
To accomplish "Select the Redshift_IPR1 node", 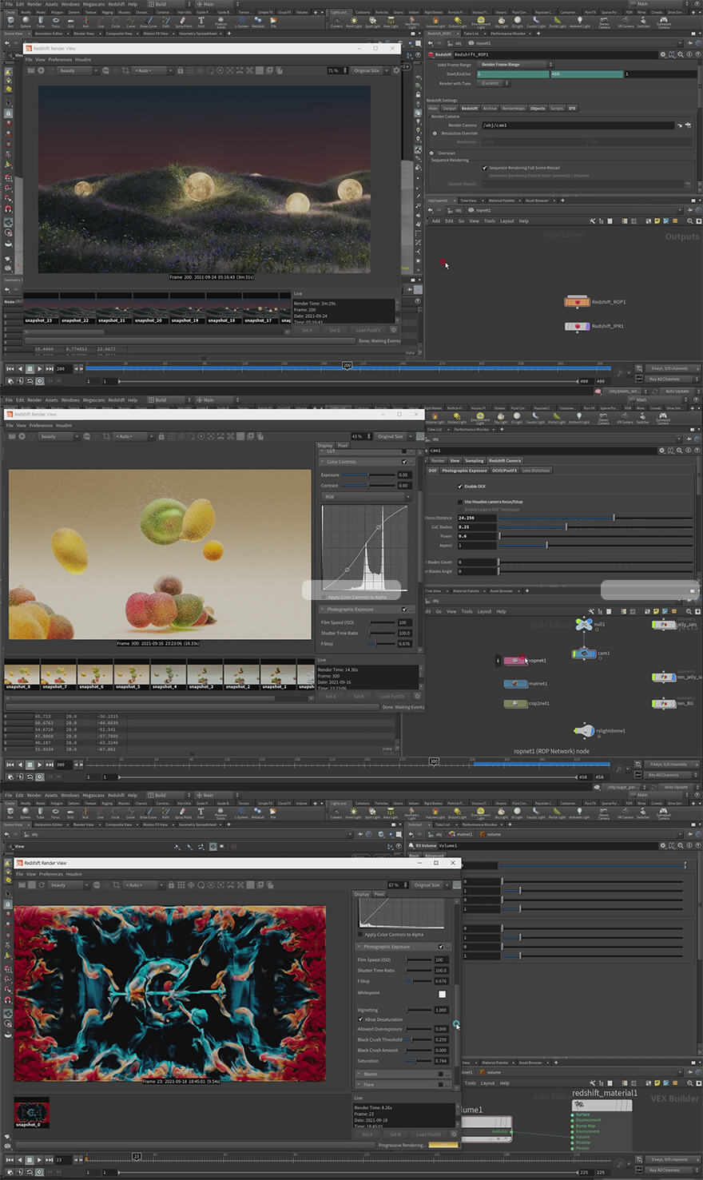I will pos(577,326).
